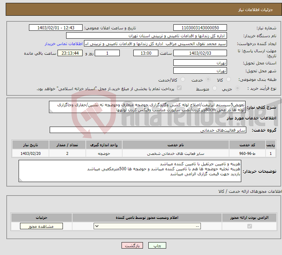Click the remaining days field showing 1
This screenshot has width=282, height=255.
107,53
